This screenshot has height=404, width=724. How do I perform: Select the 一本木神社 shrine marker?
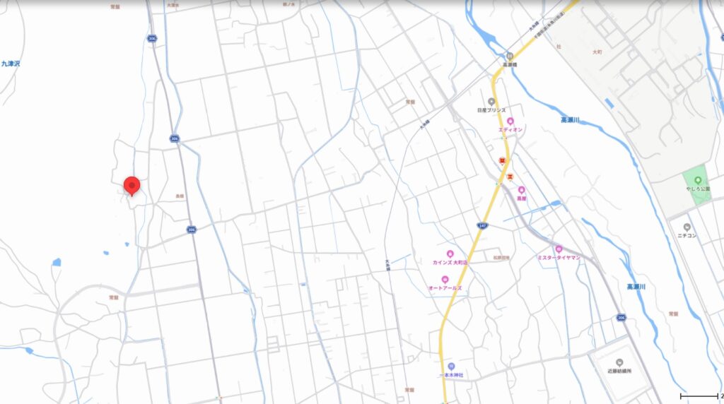(451, 367)
